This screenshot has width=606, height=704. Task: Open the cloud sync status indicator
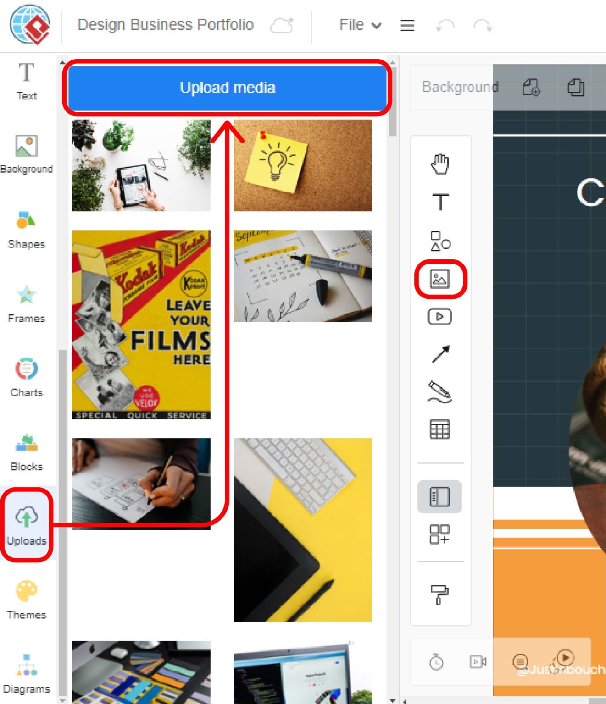pyautogui.click(x=282, y=25)
